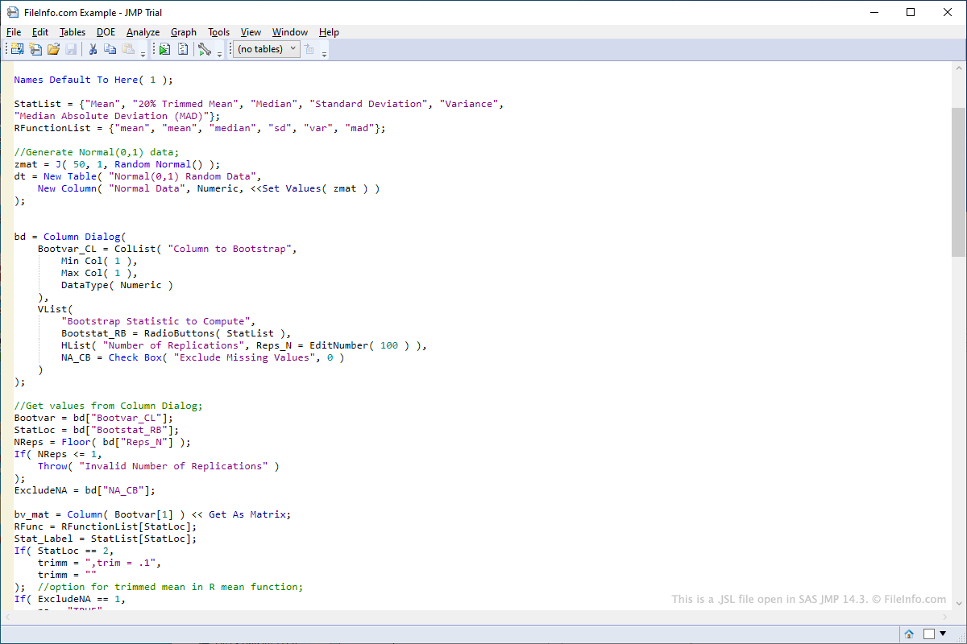Click "NReps = Floor( bd["Reps_N"] );" line
The width and height of the screenshot is (967, 644).
pos(102,442)
